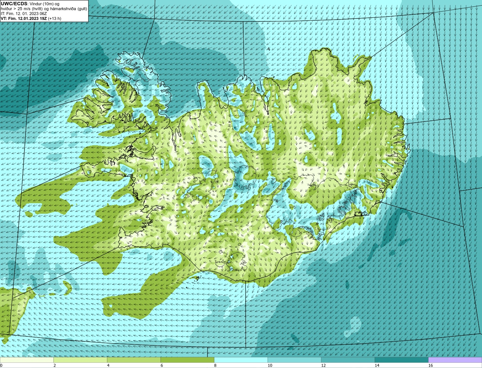Click the olive green 6–8 legend swatch
This screenshot has height=368, width=482.
click(x=187, y=360)
